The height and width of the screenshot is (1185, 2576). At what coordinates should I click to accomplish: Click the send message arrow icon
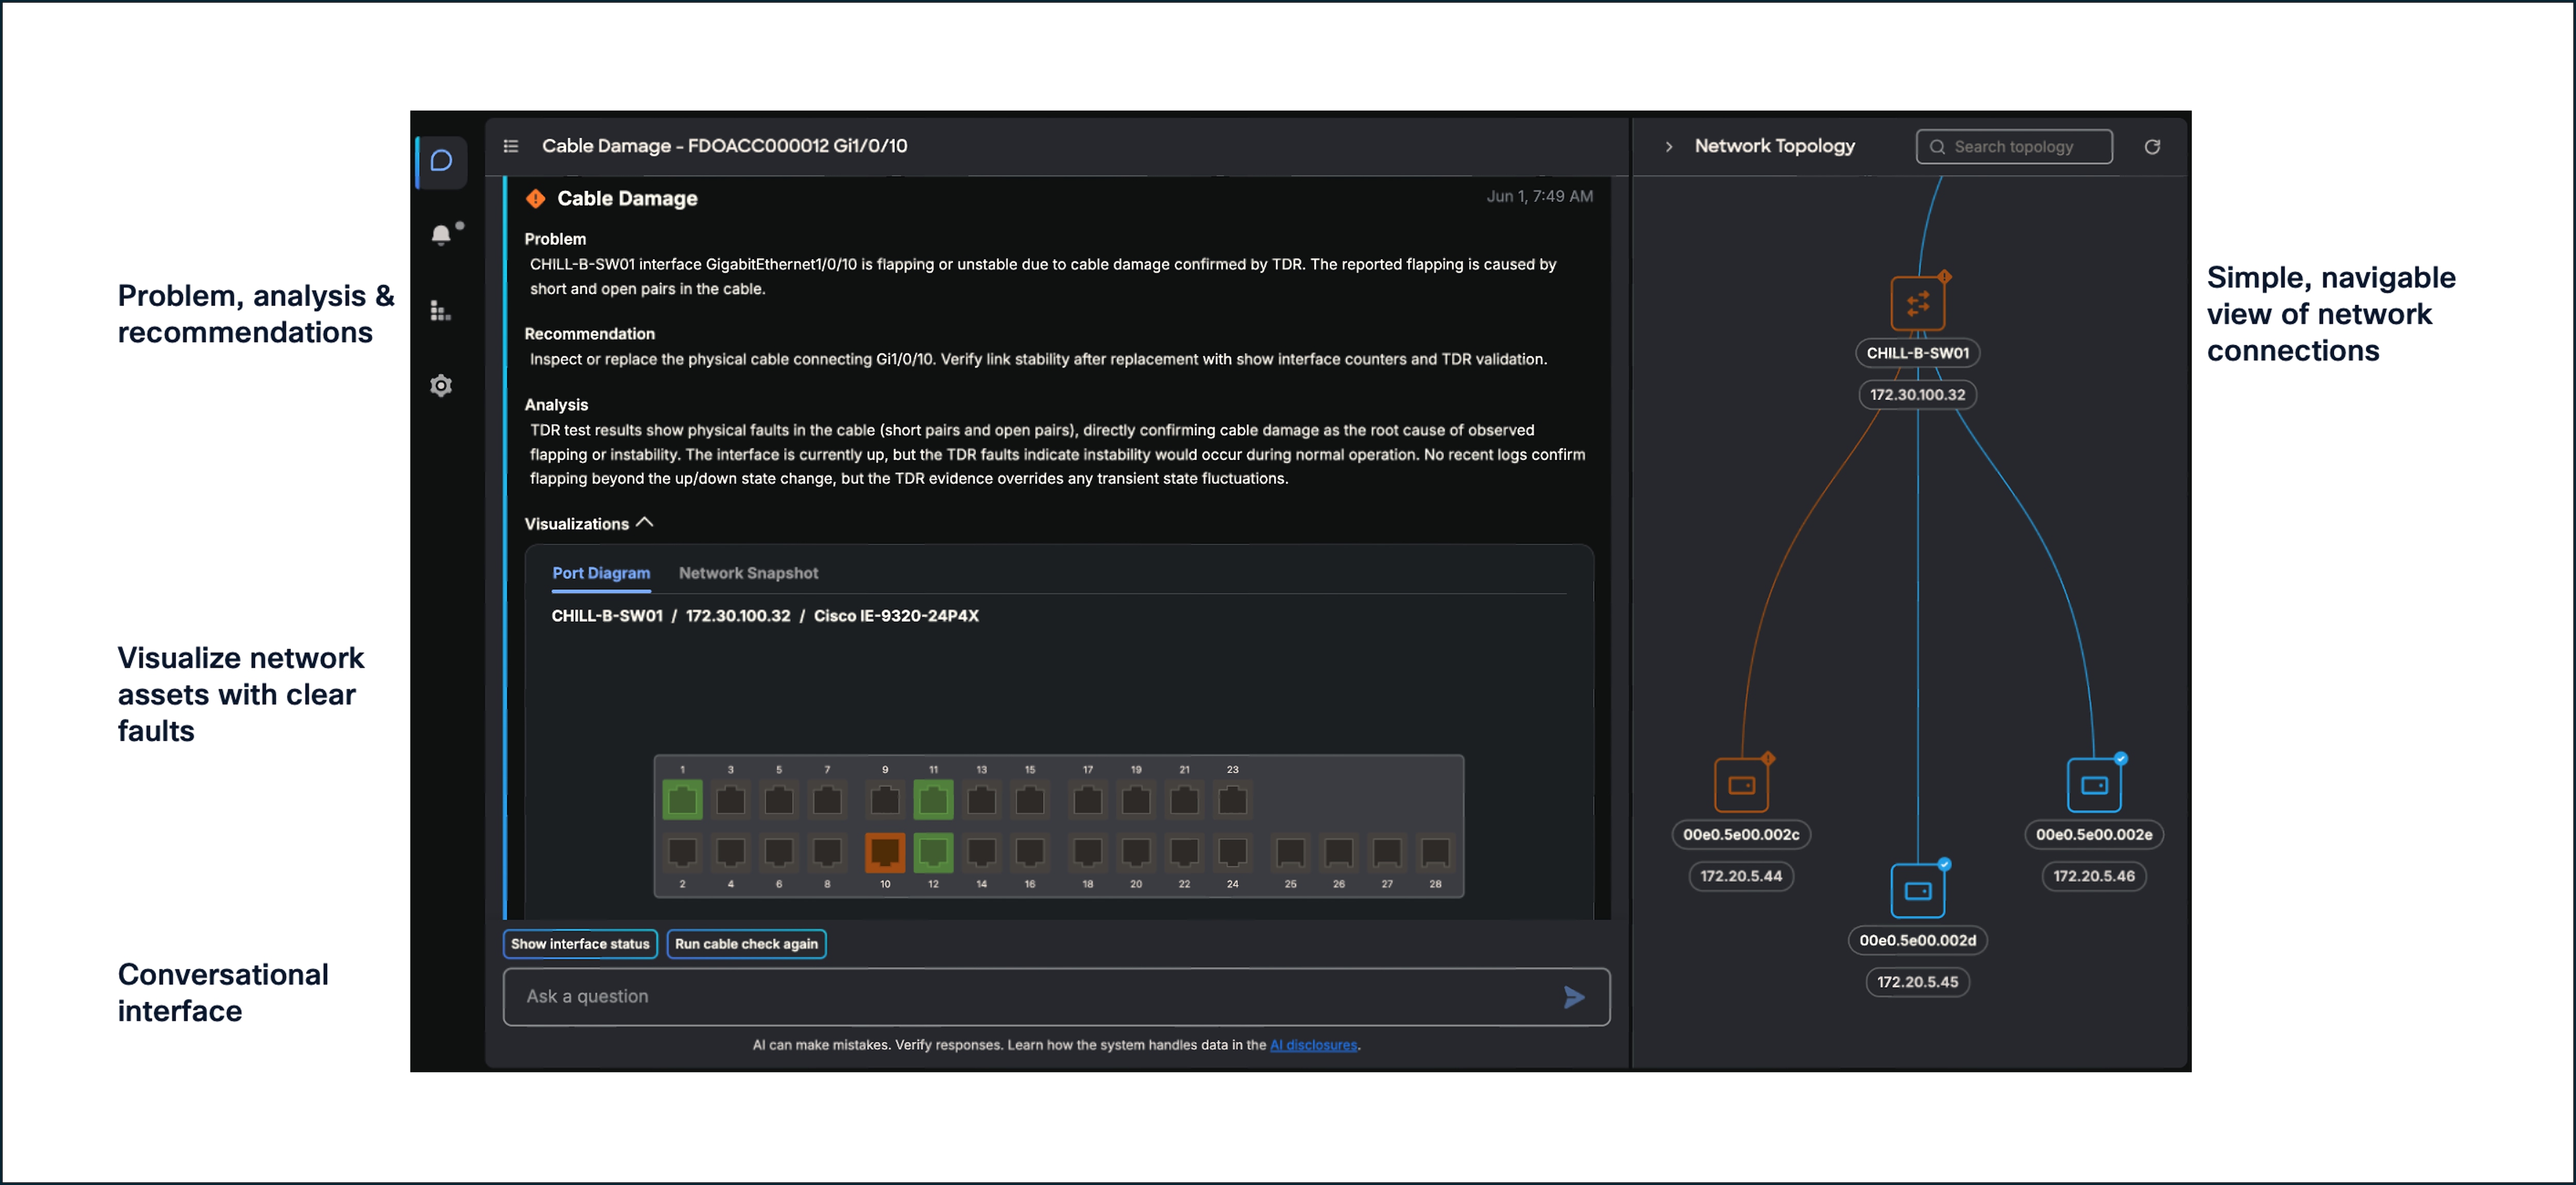(x=1573, y=996)
